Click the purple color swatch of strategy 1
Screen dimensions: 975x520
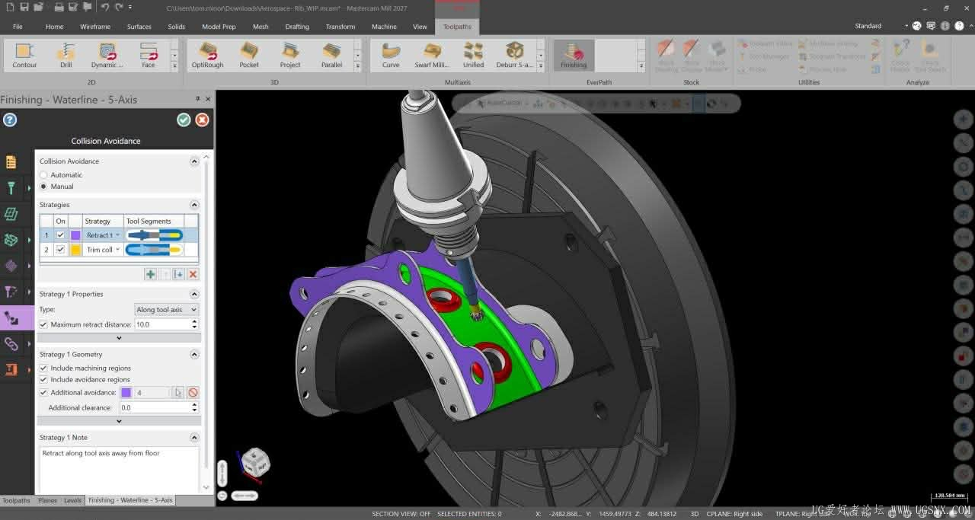[x=75, y=235]
